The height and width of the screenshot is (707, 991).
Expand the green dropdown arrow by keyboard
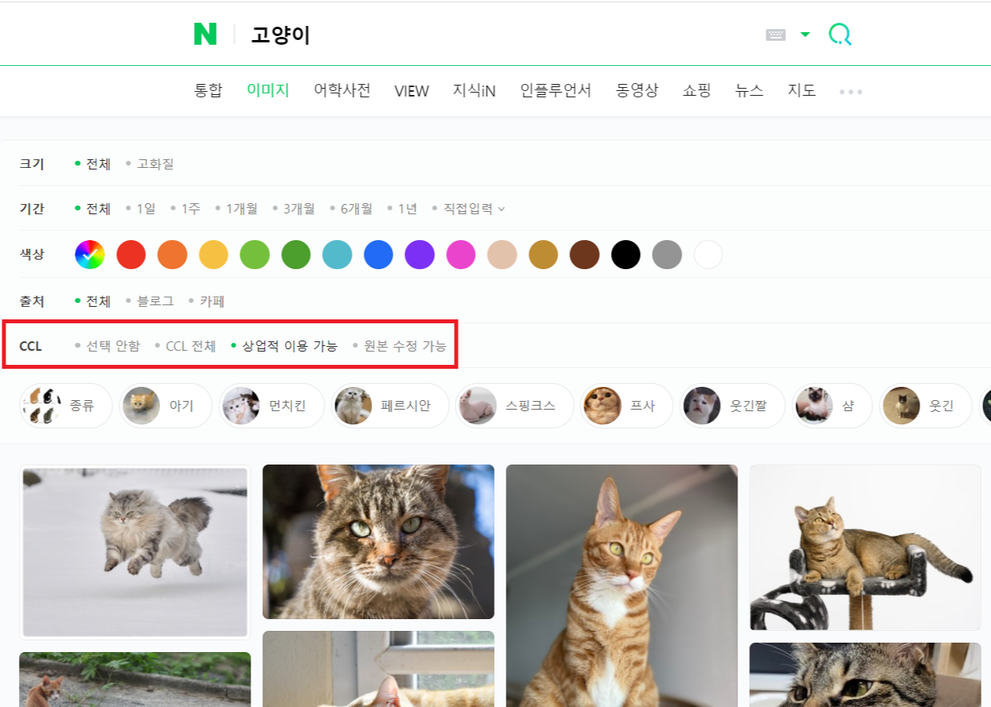pyautogui.click(x=805, y=35)
